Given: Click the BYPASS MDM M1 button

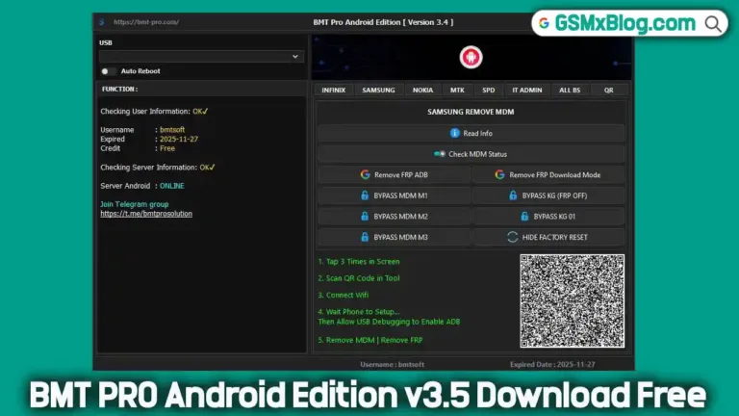Looking at the screenshot, I should click(x=394, y=195).
